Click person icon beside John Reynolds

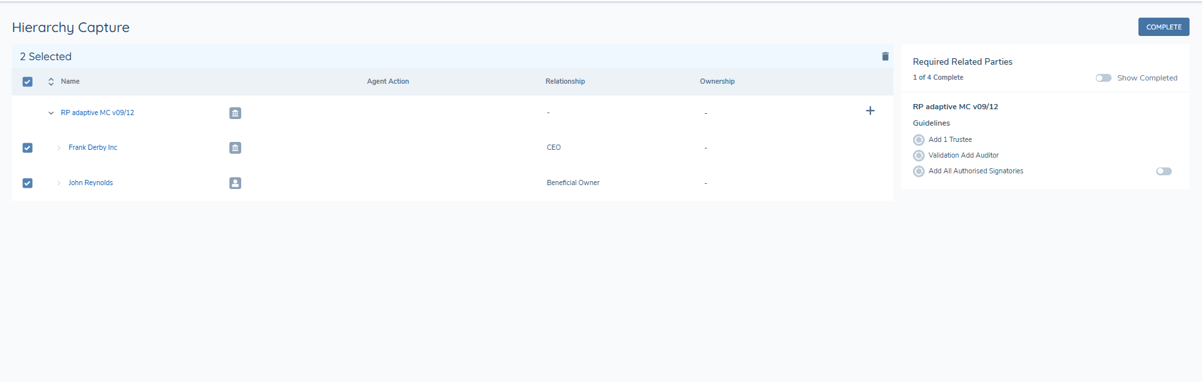click(235, 183)
